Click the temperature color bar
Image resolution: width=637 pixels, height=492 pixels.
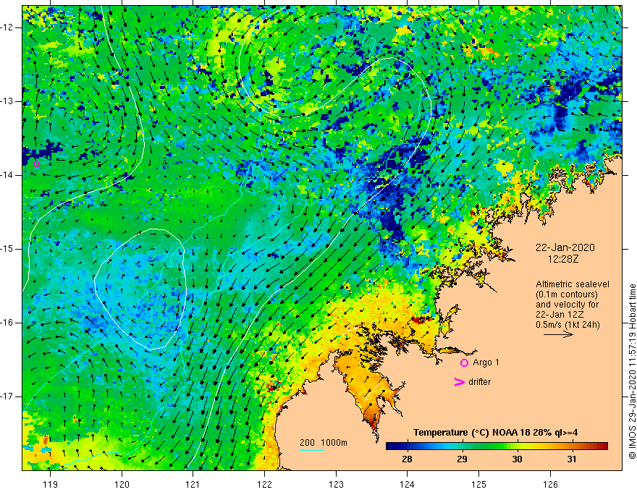497,446
